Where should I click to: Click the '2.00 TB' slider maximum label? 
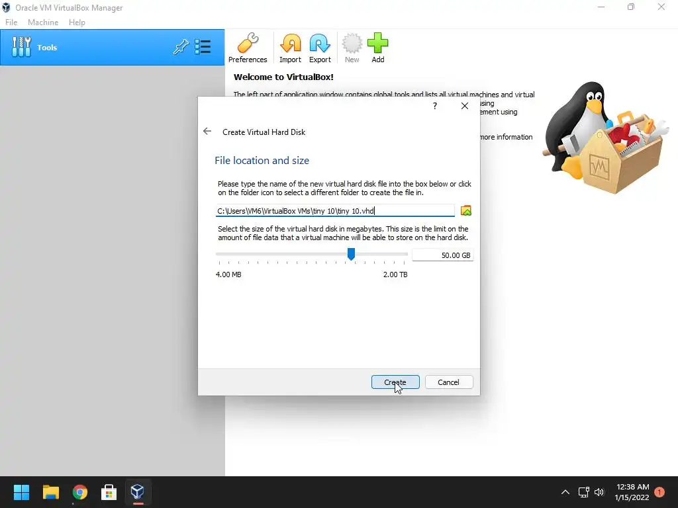(x=395, y=275)
